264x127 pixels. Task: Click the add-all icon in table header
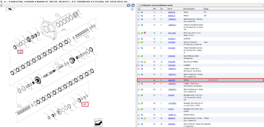pos(139,9)
